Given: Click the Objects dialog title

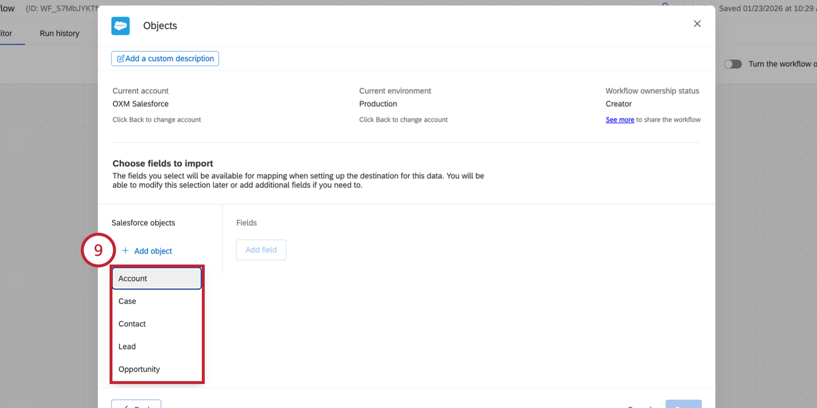Looking at the screenshot, I should pos(160,26).
